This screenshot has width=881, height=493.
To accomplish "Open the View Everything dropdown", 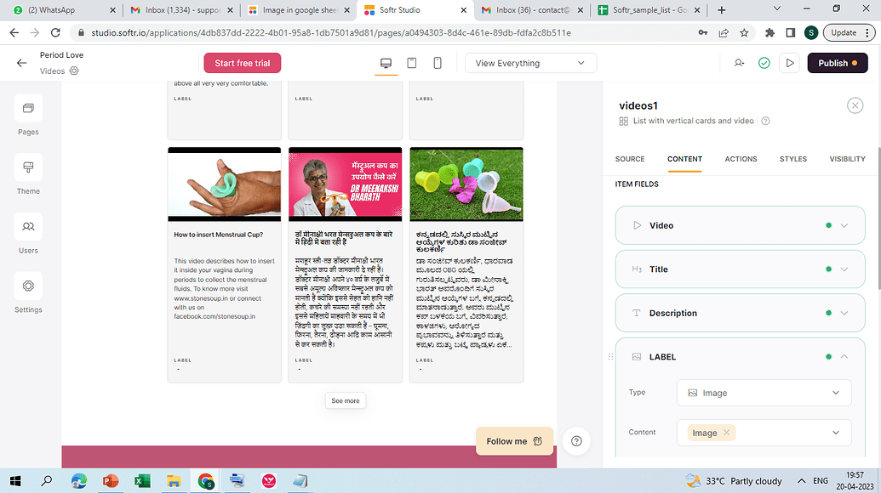I will click(530, 63).
